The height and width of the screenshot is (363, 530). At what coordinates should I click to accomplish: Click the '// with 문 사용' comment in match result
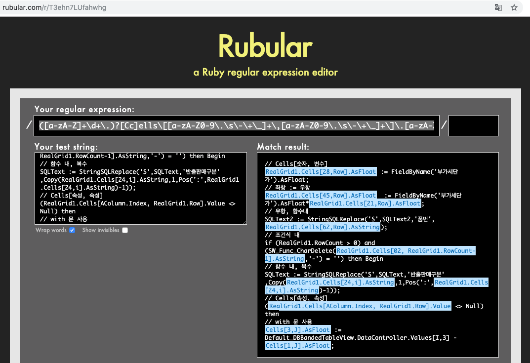[288, 322]
